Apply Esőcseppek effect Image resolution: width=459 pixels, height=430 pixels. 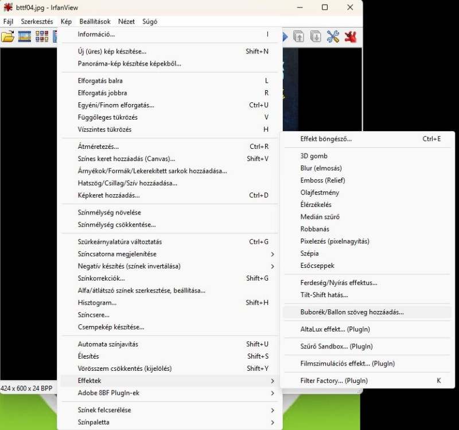coord(367,266)
